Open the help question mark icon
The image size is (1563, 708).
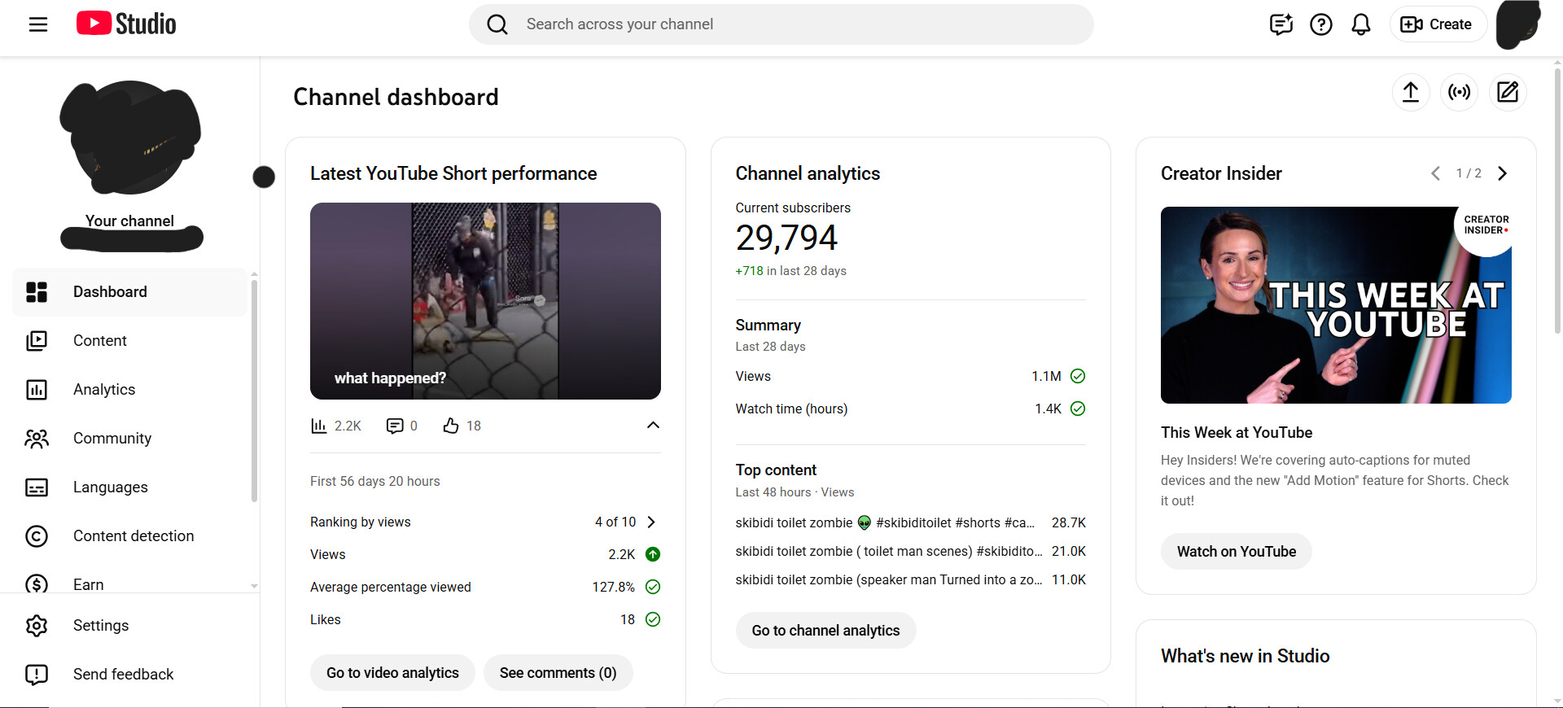tap(1320, 24)
